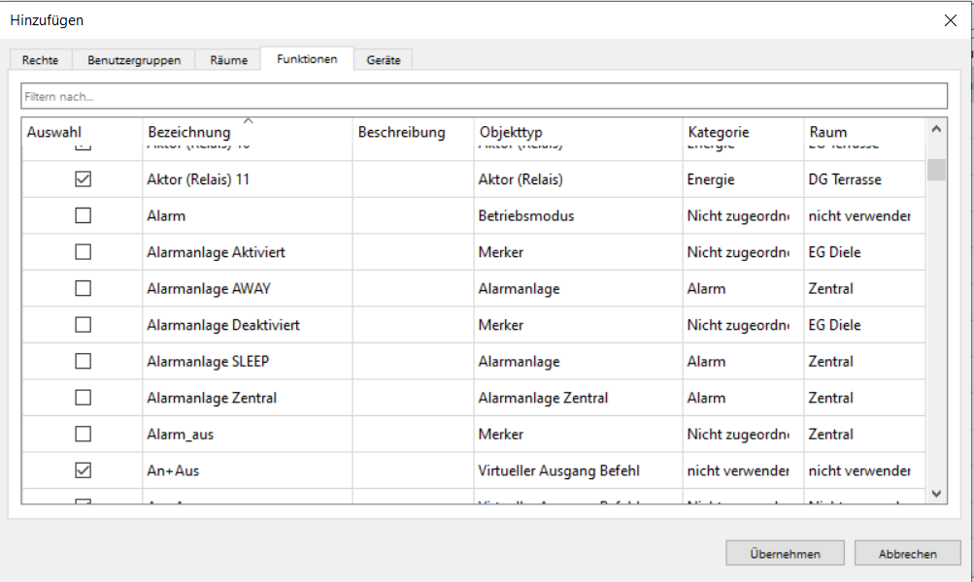The image size is (974, 582).
Task: Switch to the Rechte tab
Action: [x=41, y=60]
